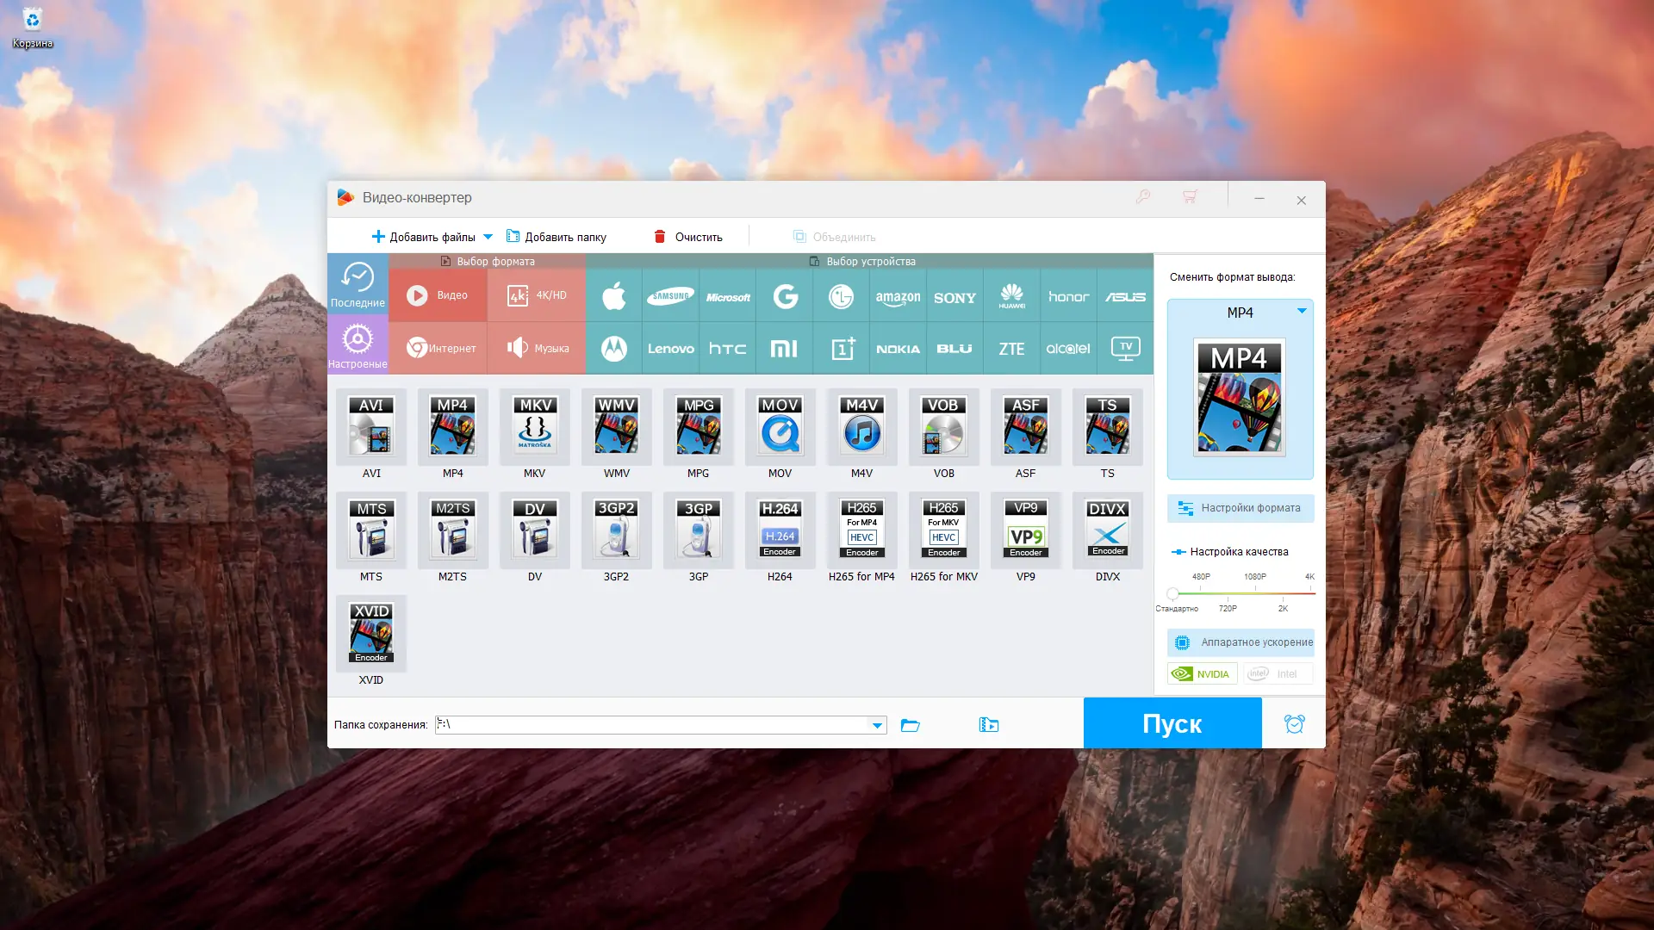
Task: Open the TV devices category icon
Action: tap(1125, 348)
